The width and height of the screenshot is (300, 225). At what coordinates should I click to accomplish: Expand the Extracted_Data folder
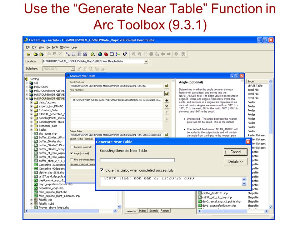pyautogui.click(x=31, y=110)
